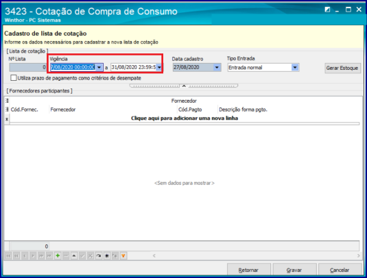The image size is (367, 278).
Task: Go to first record in navigator
Action: click(x=8, y=256)
